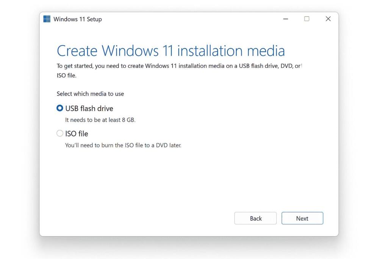Click the Create Windows 11 installation media heading

171,50
